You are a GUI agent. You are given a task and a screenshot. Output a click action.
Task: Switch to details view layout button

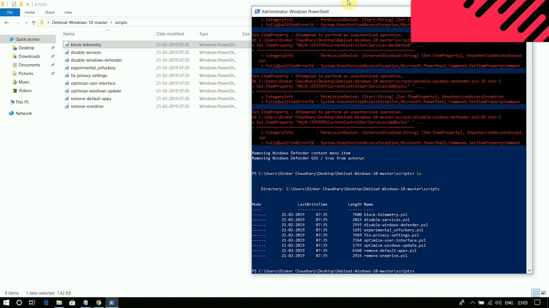click(536, 293)
